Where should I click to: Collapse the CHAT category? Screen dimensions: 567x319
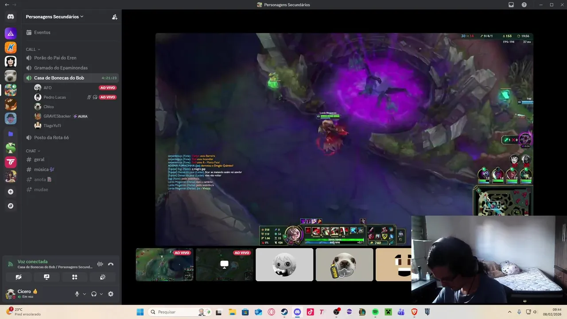click(x=33, y=151)
